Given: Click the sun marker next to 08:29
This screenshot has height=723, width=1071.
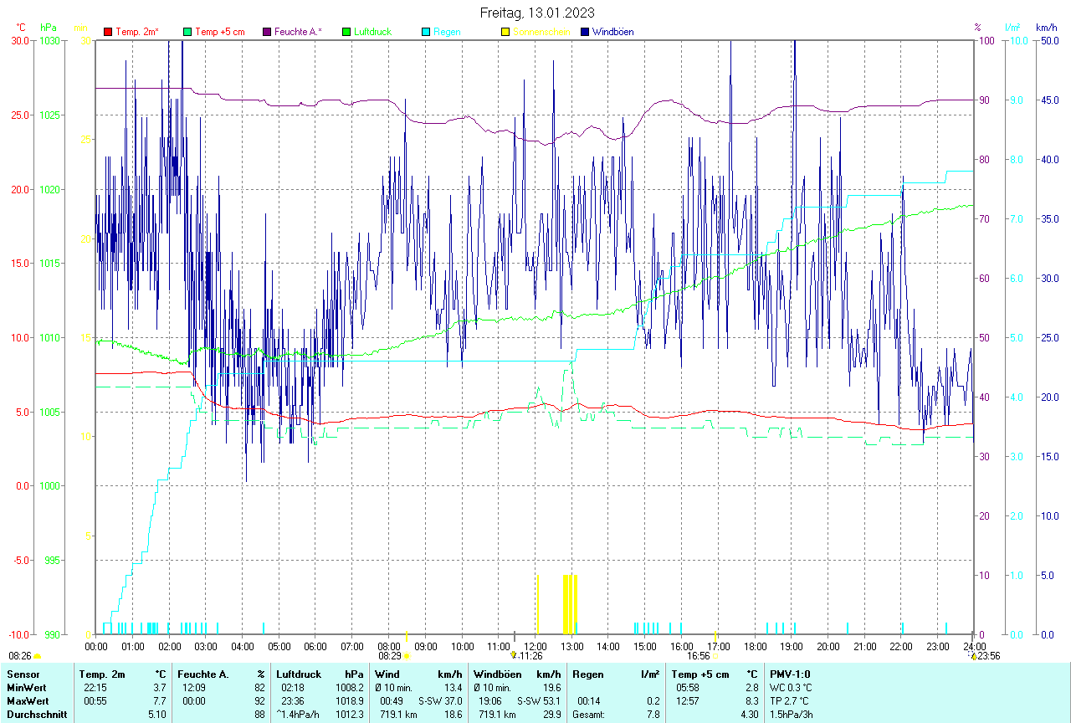Looking at the screenshot, I should coord(407,657).
